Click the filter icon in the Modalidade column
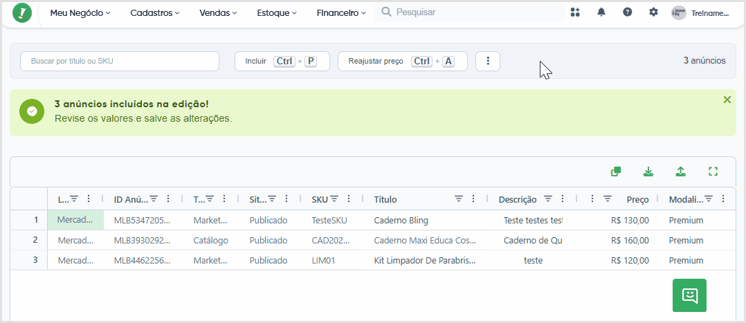The image size is (746, 323). (709, 199)
